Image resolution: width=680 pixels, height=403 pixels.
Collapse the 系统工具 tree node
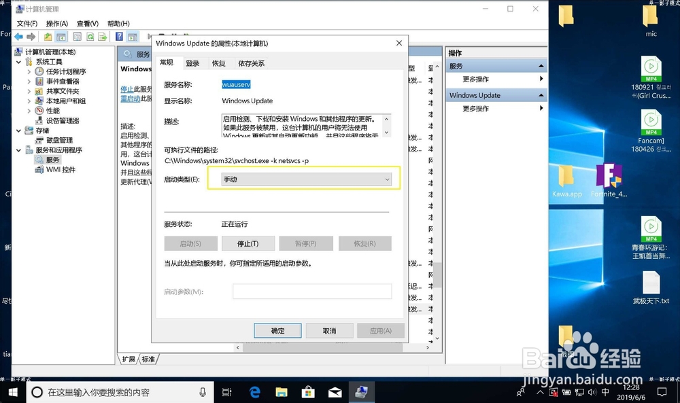point(18,60)
